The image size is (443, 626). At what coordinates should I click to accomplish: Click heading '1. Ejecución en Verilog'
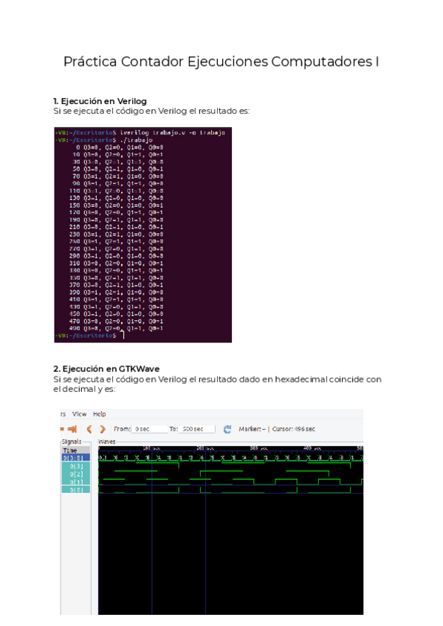[100, 101]
